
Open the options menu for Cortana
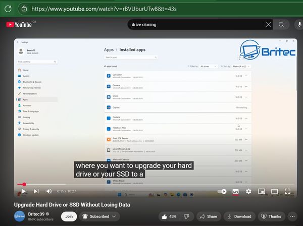coord(246,119)
